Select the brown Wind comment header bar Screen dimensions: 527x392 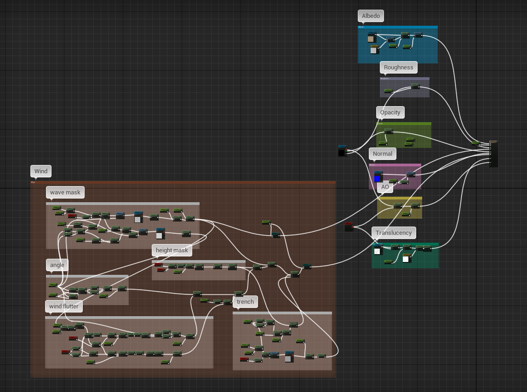[x=183, y=182]
